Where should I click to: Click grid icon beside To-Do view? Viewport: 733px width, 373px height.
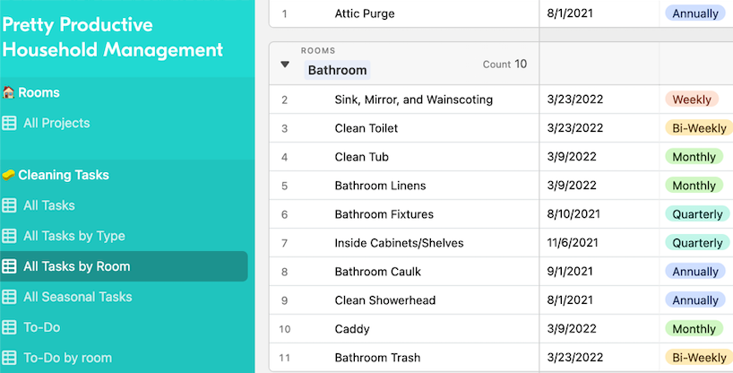pos(9,327)
